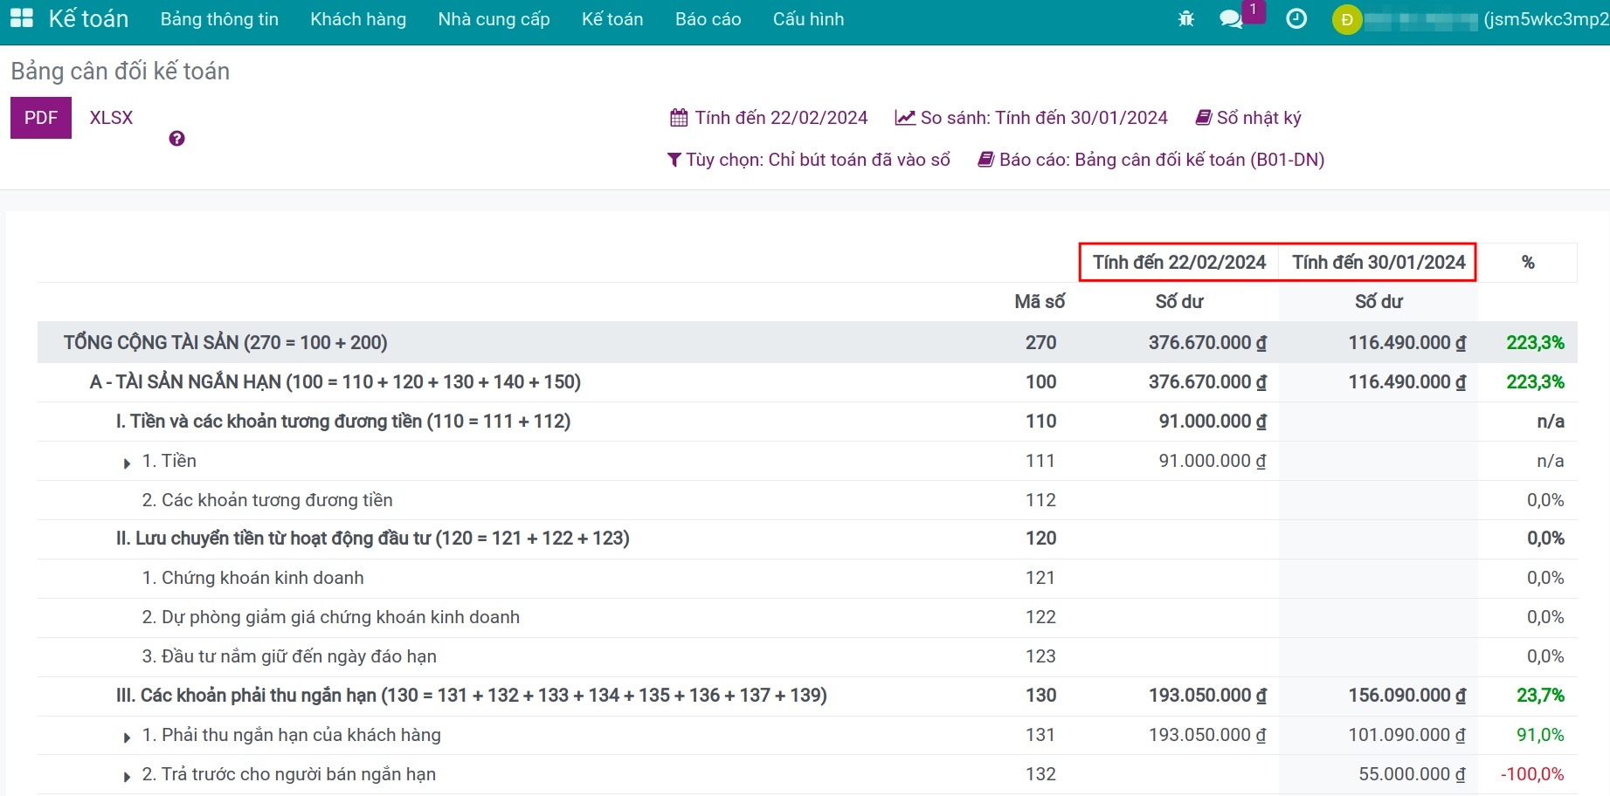Open the Khách hàng menu

[x=358, y=19]
